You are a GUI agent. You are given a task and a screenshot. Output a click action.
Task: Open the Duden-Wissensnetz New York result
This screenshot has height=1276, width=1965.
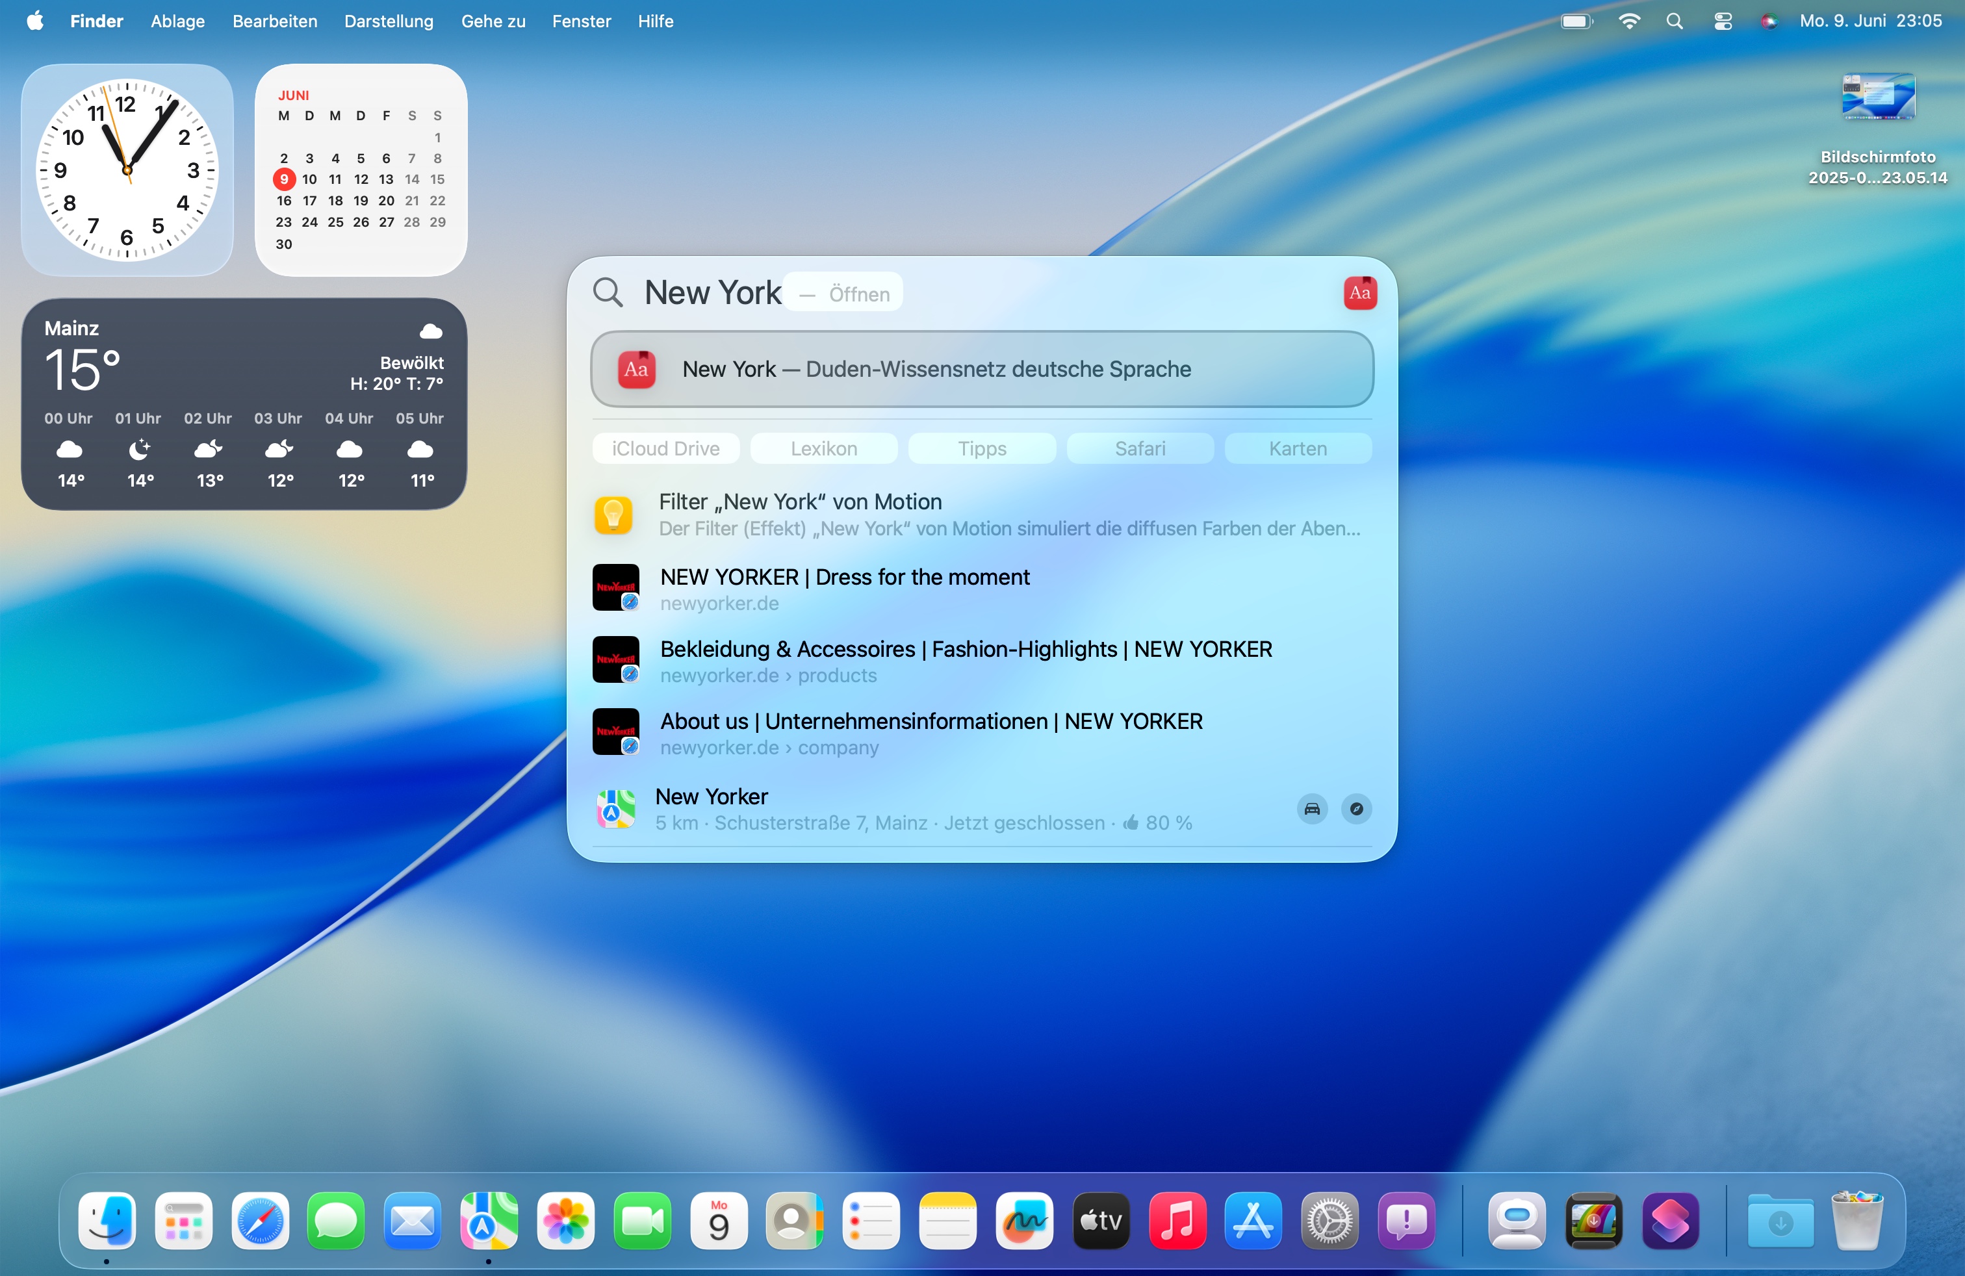tap(982, 369)
